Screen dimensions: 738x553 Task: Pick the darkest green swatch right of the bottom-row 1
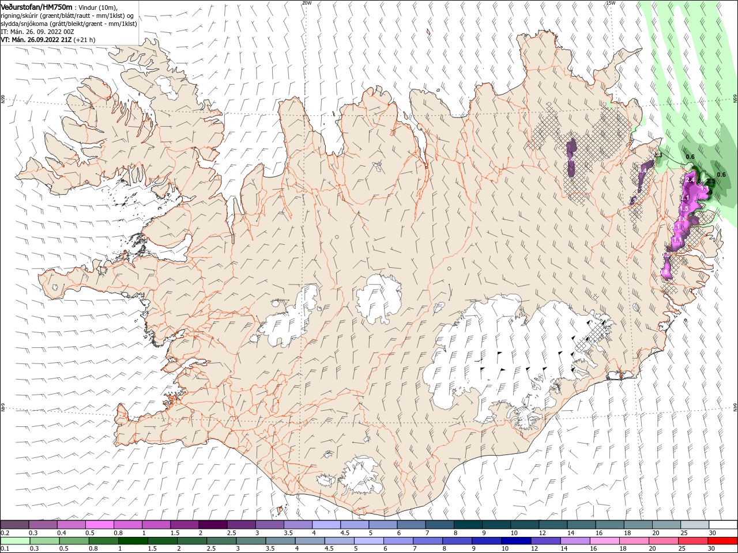coord(133,541)
